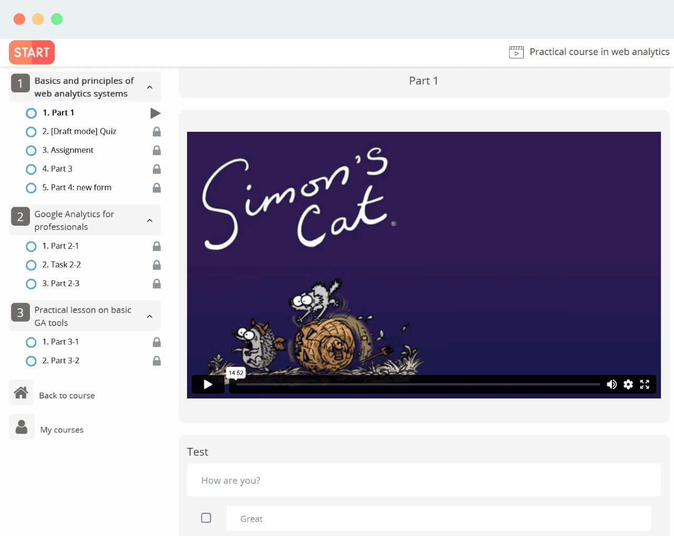
Task: Select the circle marker for Part 3
Action: point(32,169)
